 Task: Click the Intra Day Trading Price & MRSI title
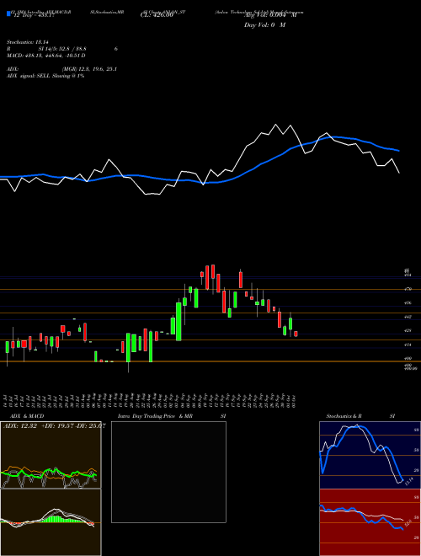point(172,416)
